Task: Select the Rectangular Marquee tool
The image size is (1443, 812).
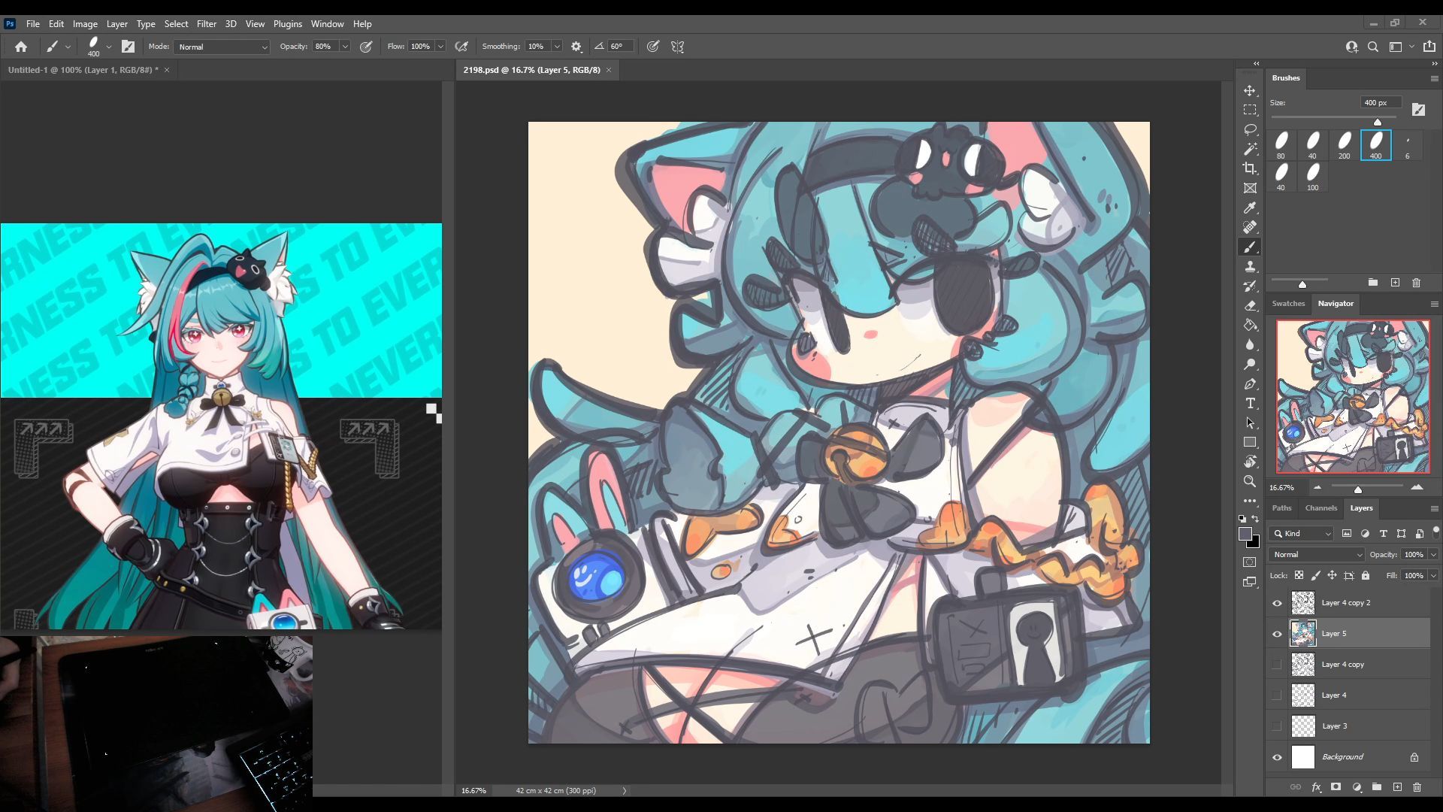Action: pos(1250,110)
